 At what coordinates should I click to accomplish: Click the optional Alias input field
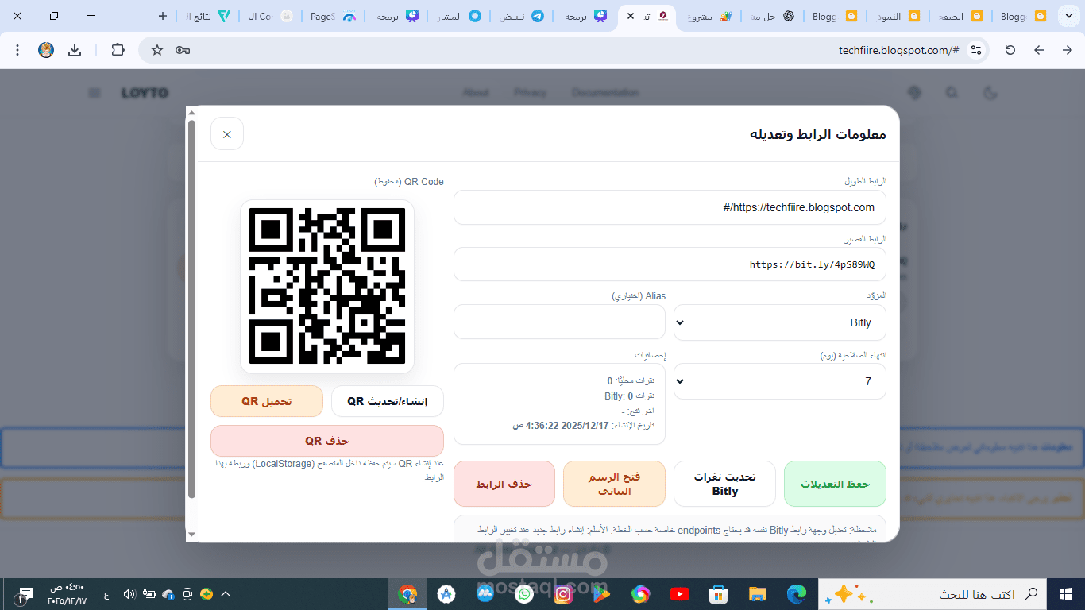click(559, 322)
